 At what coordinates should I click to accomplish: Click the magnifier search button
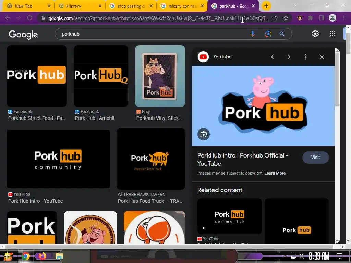pos(282,34)
